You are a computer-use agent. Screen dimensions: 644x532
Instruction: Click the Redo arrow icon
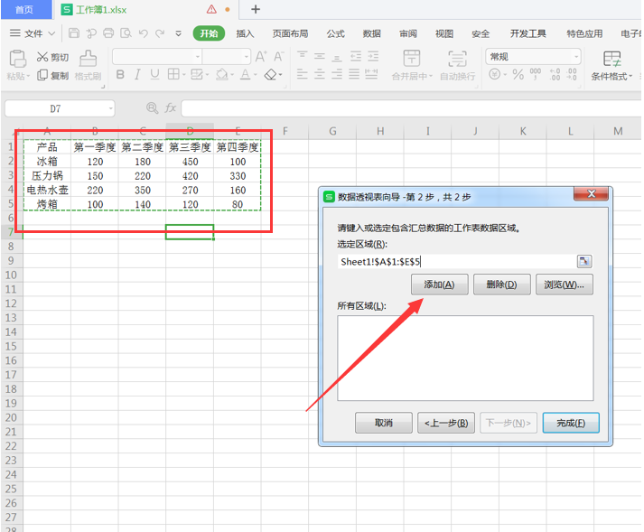(x=160, y=33)
